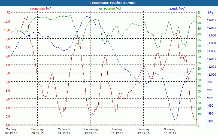Image resolution: width=218 pixels, height=136 pixels.
Task: Click the '55' humidity axis value
Action: coord(199,63)
